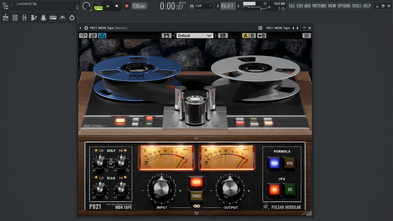Screen dimensions: 393x221
Task: Open the Cell snap dropdown
Action: (204, 6)
